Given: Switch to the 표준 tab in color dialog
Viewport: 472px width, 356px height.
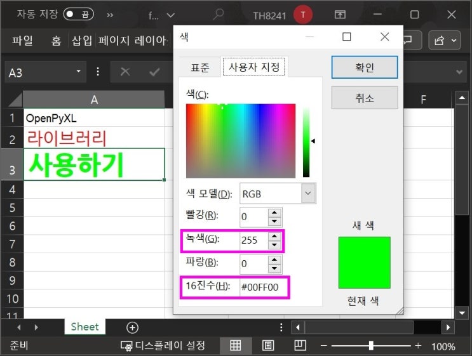Looking at the screenshot, I should [200, 67].
